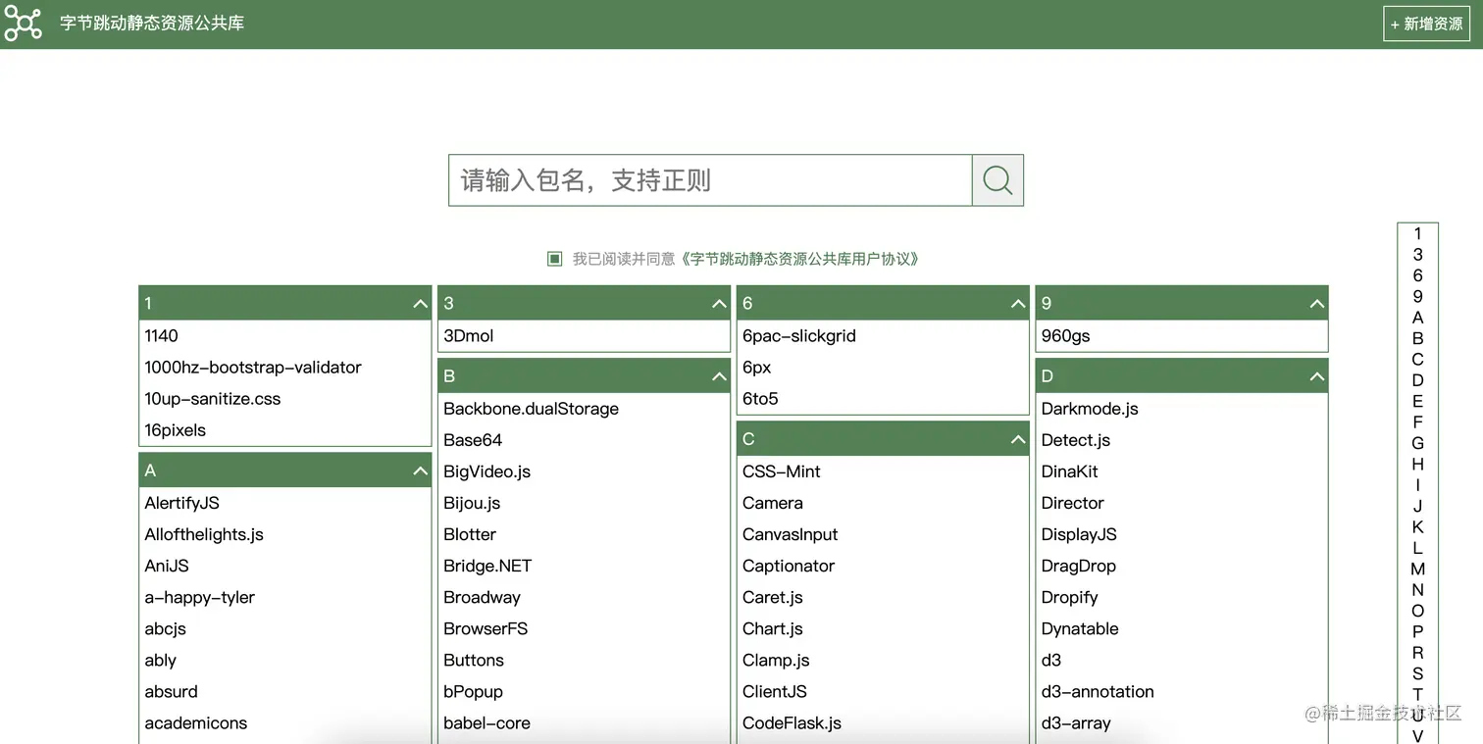Screen dimensions: 1483x744
Task: Collapse the "1" group with its chevron
Action: pos(421,304)
